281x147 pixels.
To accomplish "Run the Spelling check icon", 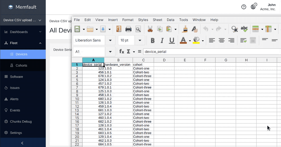I will point(244,29).
